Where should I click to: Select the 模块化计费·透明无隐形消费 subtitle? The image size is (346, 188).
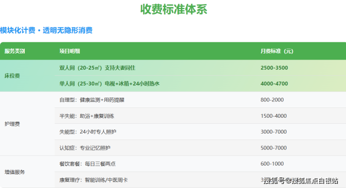(46, 31)
